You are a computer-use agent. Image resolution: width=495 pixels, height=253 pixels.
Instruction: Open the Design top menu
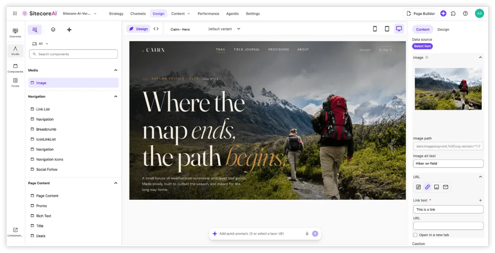(159, 14)
